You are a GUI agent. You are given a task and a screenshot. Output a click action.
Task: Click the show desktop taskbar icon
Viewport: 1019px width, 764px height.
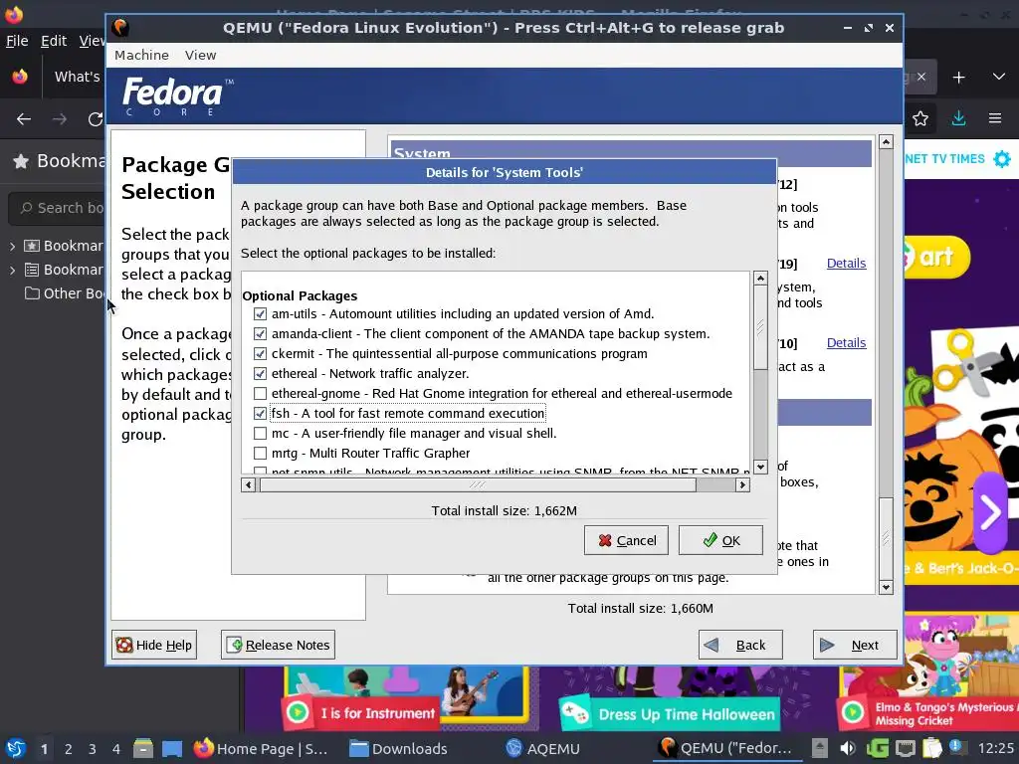172,748
